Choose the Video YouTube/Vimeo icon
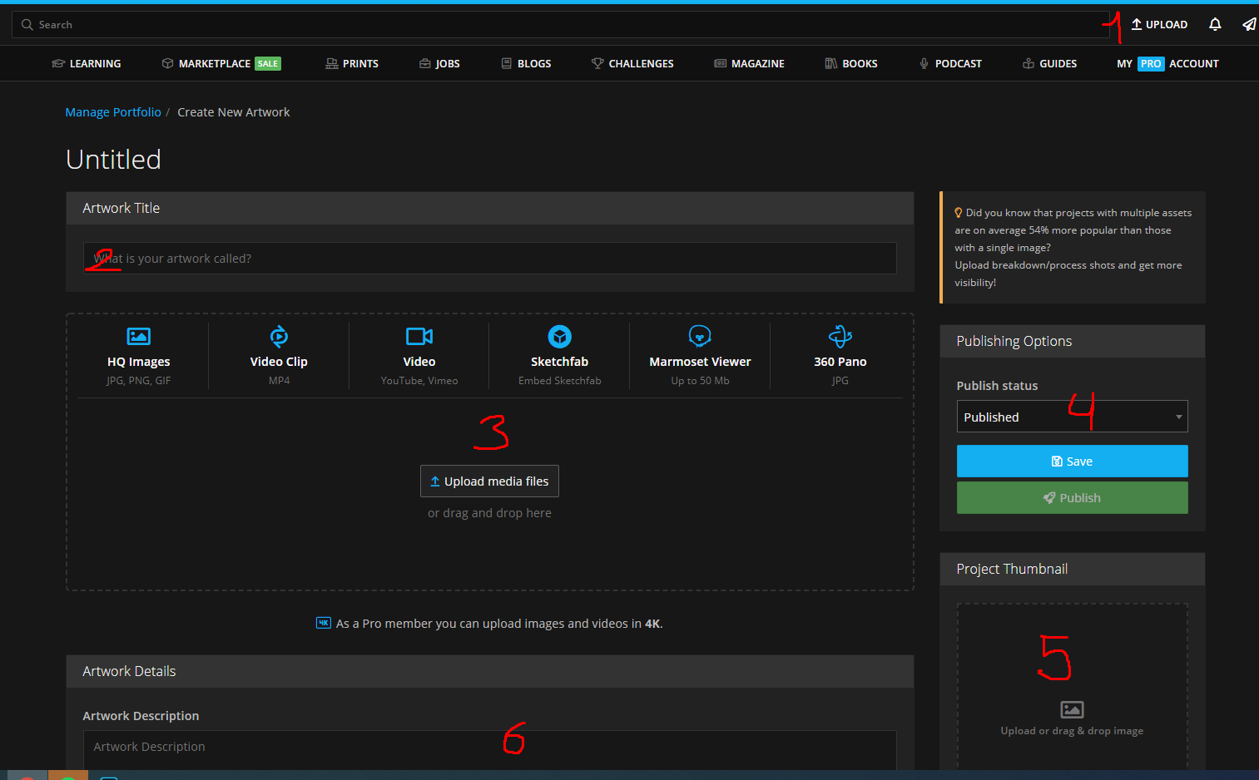The image size is (1259, 780). click(x=419, y=337)
